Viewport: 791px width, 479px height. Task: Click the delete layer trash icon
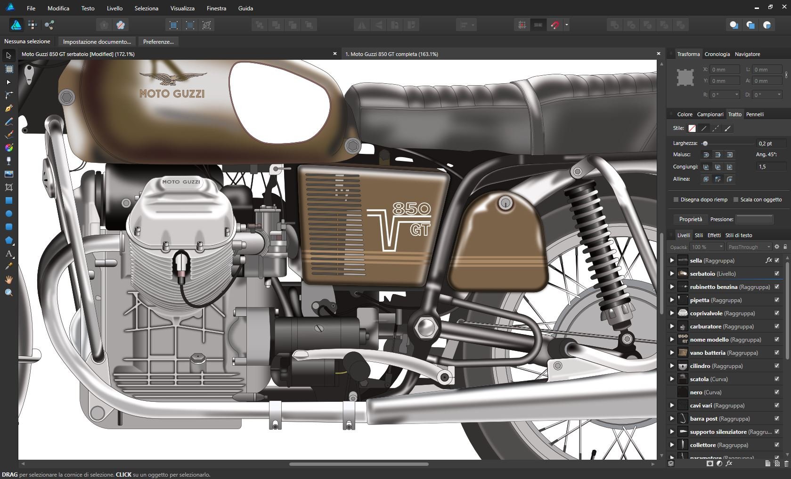[x=786, y=463]
